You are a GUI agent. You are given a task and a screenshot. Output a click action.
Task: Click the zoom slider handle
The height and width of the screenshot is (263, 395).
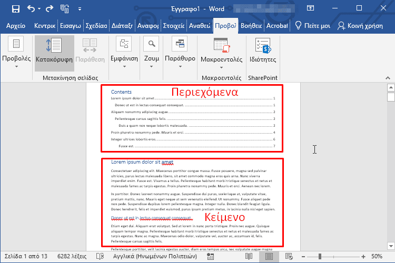coord(320,257)
